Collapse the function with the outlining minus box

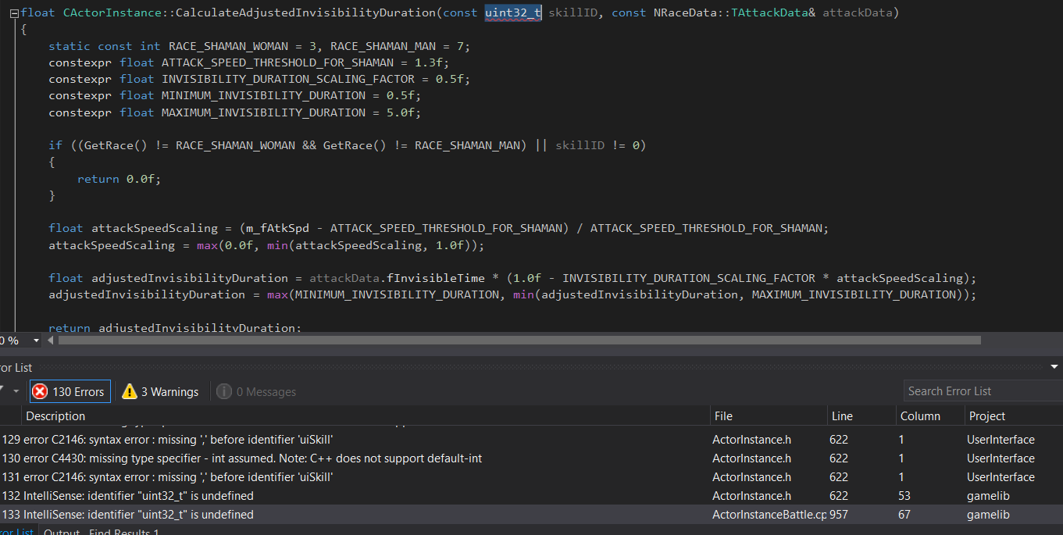click(x=14, y=12)
